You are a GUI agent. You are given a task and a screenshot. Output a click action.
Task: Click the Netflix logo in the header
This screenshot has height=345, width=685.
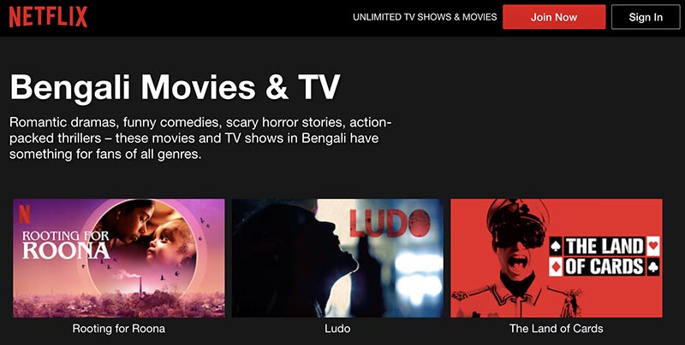click(48, 17)
